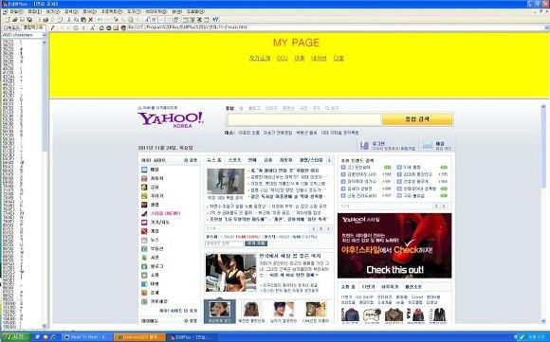Screen dimensions: 550x342
Task: Click the 게임 icon in Yahoo site list
Action: pyautogui.click(x=144, y=231)
